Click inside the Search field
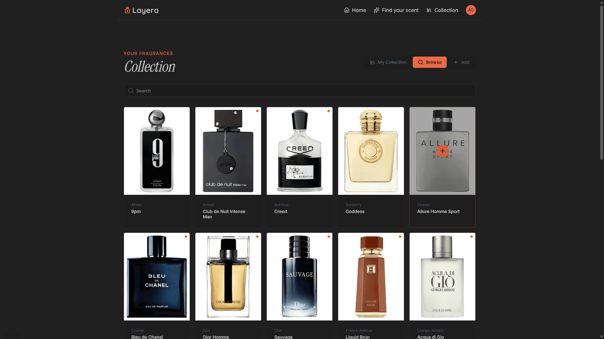This screenshot has height=339, width=604. point(299,90)
